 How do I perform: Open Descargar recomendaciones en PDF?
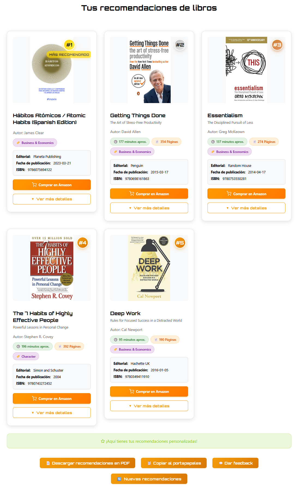[87, 463]
